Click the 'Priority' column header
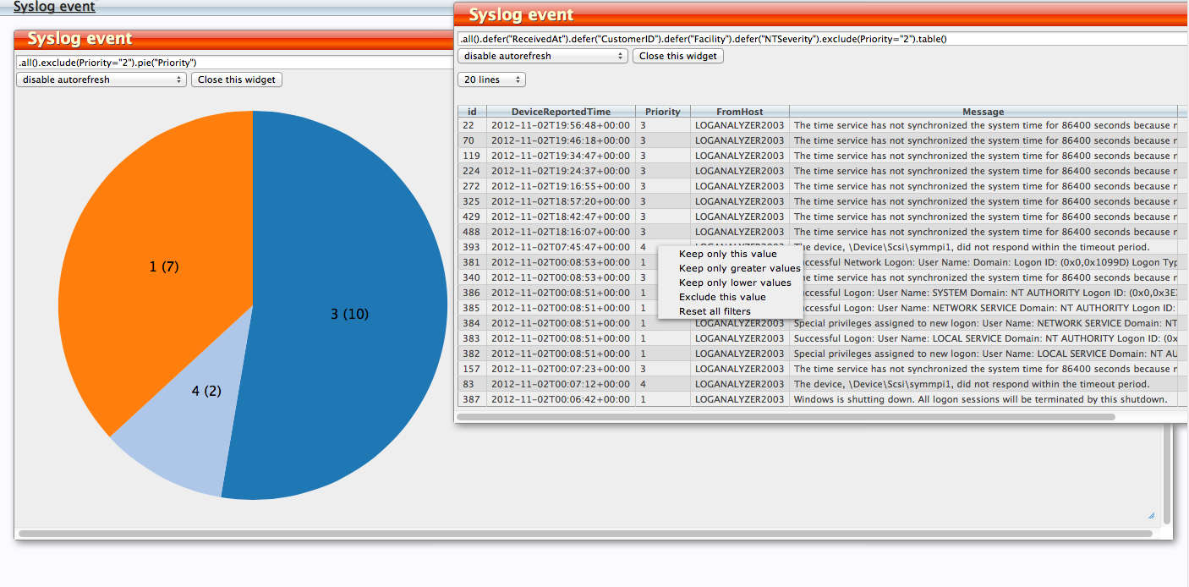This screenshot has height=587, width=1189. 662,112
